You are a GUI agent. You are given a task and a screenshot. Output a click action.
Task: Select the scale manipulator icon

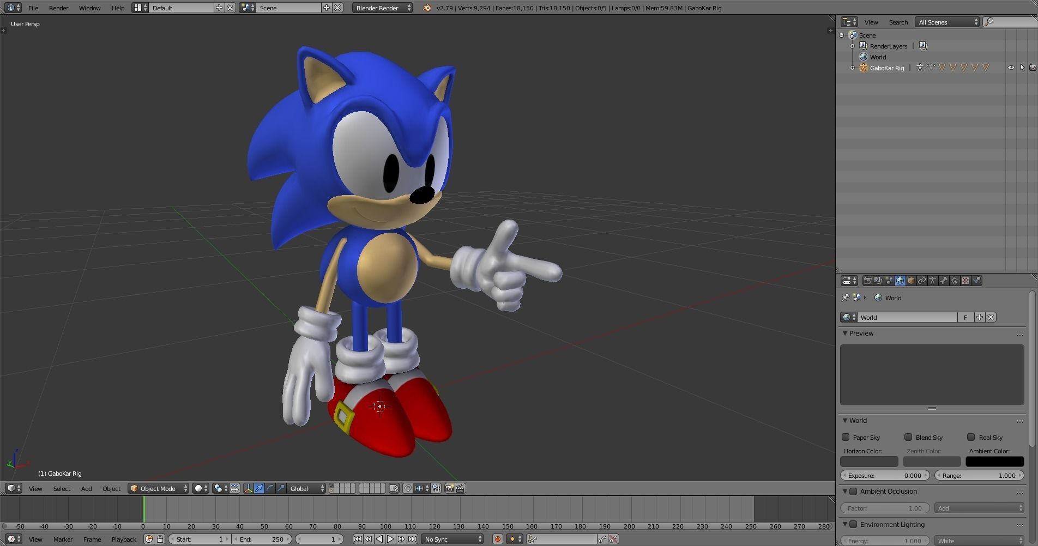pyautogui.click(x=281, y=488)
